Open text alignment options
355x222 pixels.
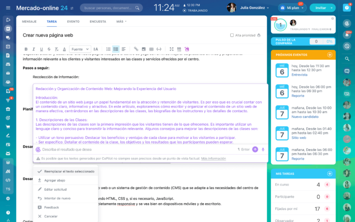point(124,49)
